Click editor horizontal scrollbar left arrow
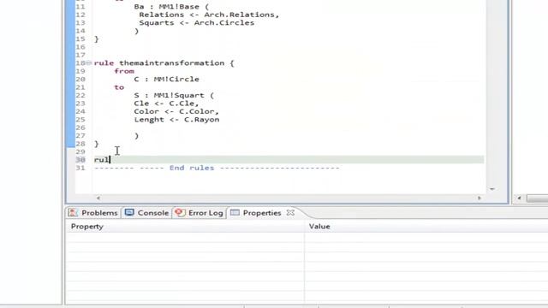 98,198
